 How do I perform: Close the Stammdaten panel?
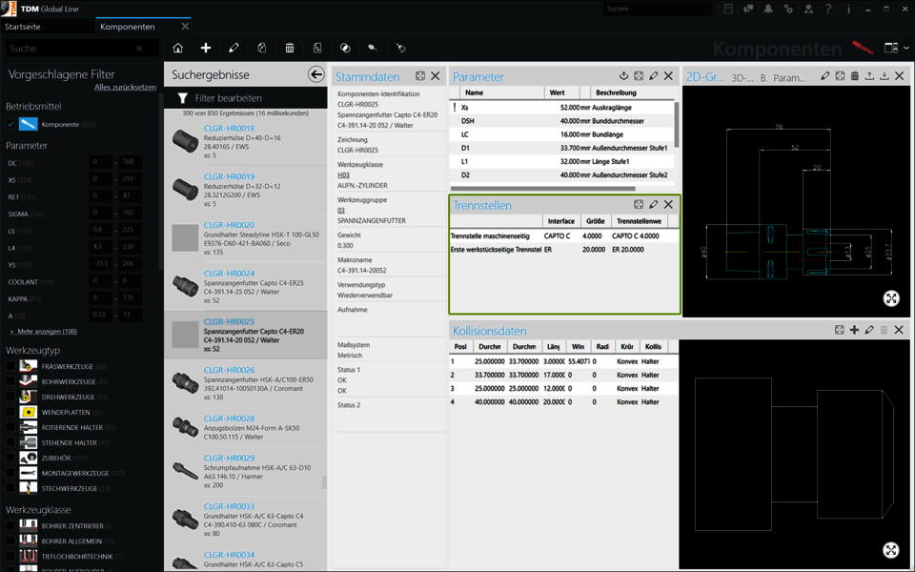point(436,76)
